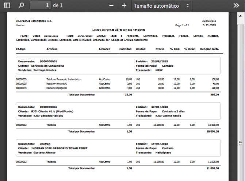Click the zoom out minus button
Screen dimensions: 245x181
pyautogui.click(x=111, y=5)
